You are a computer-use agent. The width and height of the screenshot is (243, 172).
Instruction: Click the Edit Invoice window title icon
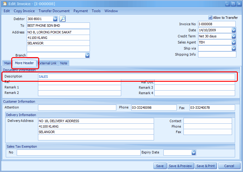point(5,4)
